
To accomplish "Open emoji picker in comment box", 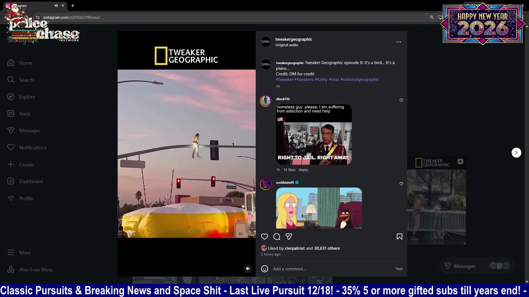I will pos(264,269).
